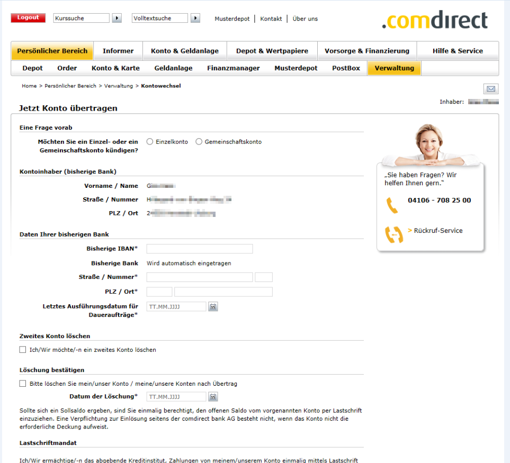Viewport: 510px width, 463px height.
Task: Click the bank Ort input field
Action: click(x=223, y=292)
